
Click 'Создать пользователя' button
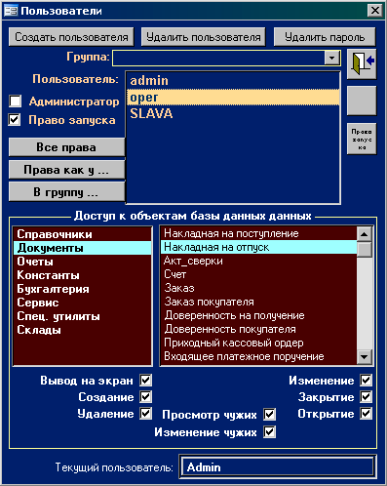[x=71, y=37]
